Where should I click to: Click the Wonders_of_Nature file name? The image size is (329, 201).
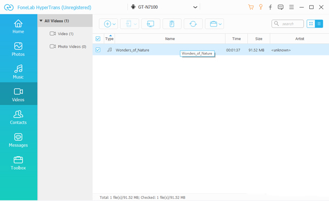click(x=132, y=50)
